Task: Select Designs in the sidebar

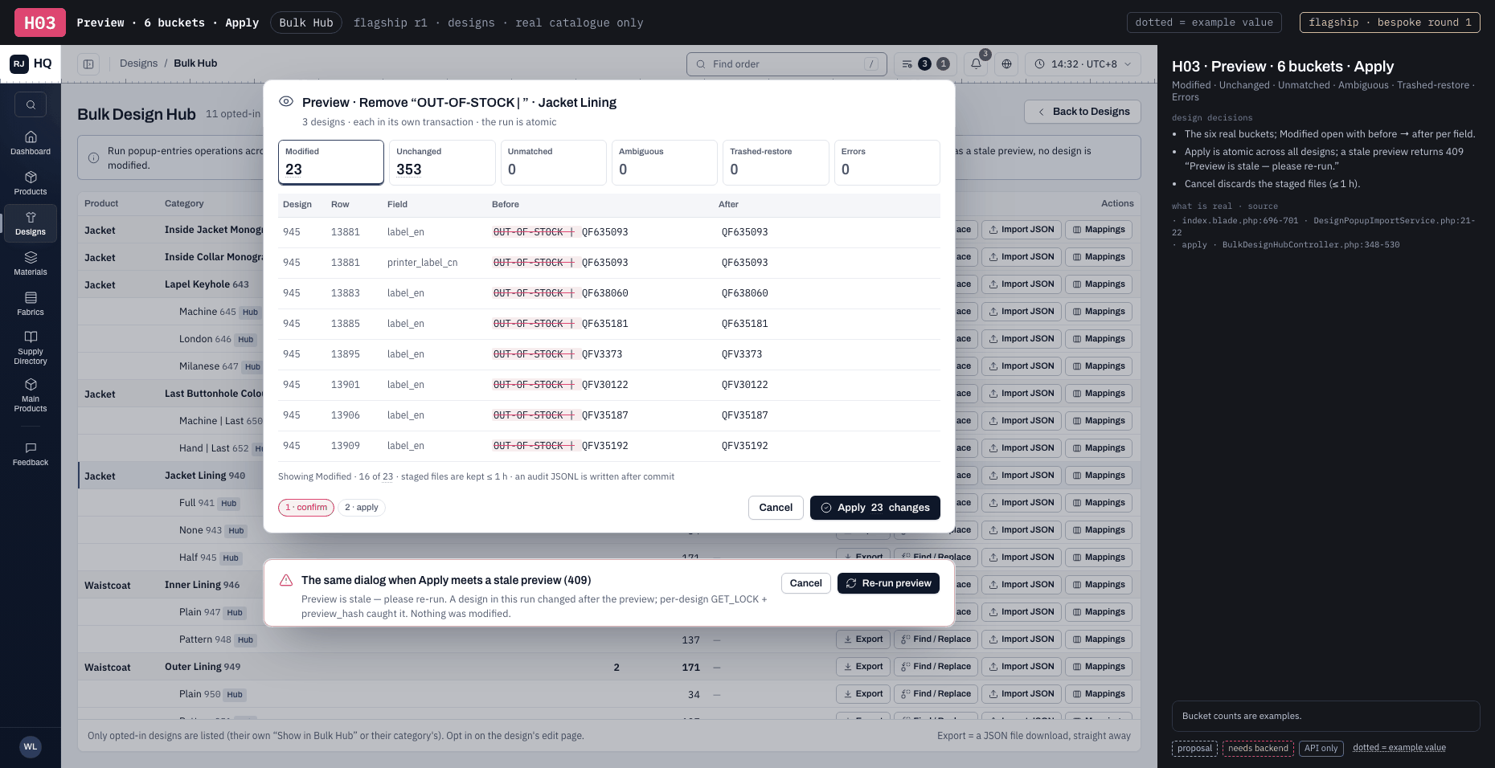Action: coord(31,223)
